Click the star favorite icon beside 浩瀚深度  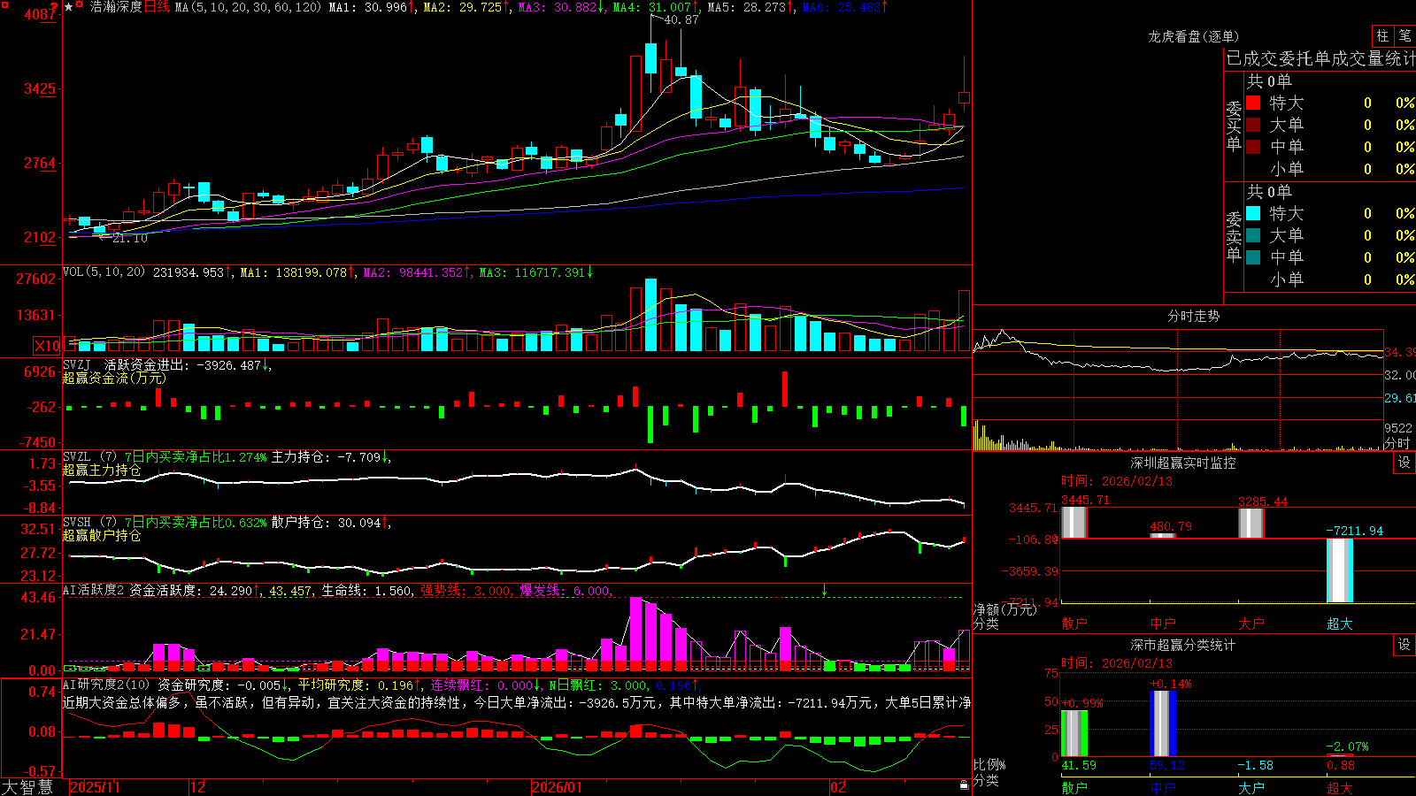pos(69,7)
